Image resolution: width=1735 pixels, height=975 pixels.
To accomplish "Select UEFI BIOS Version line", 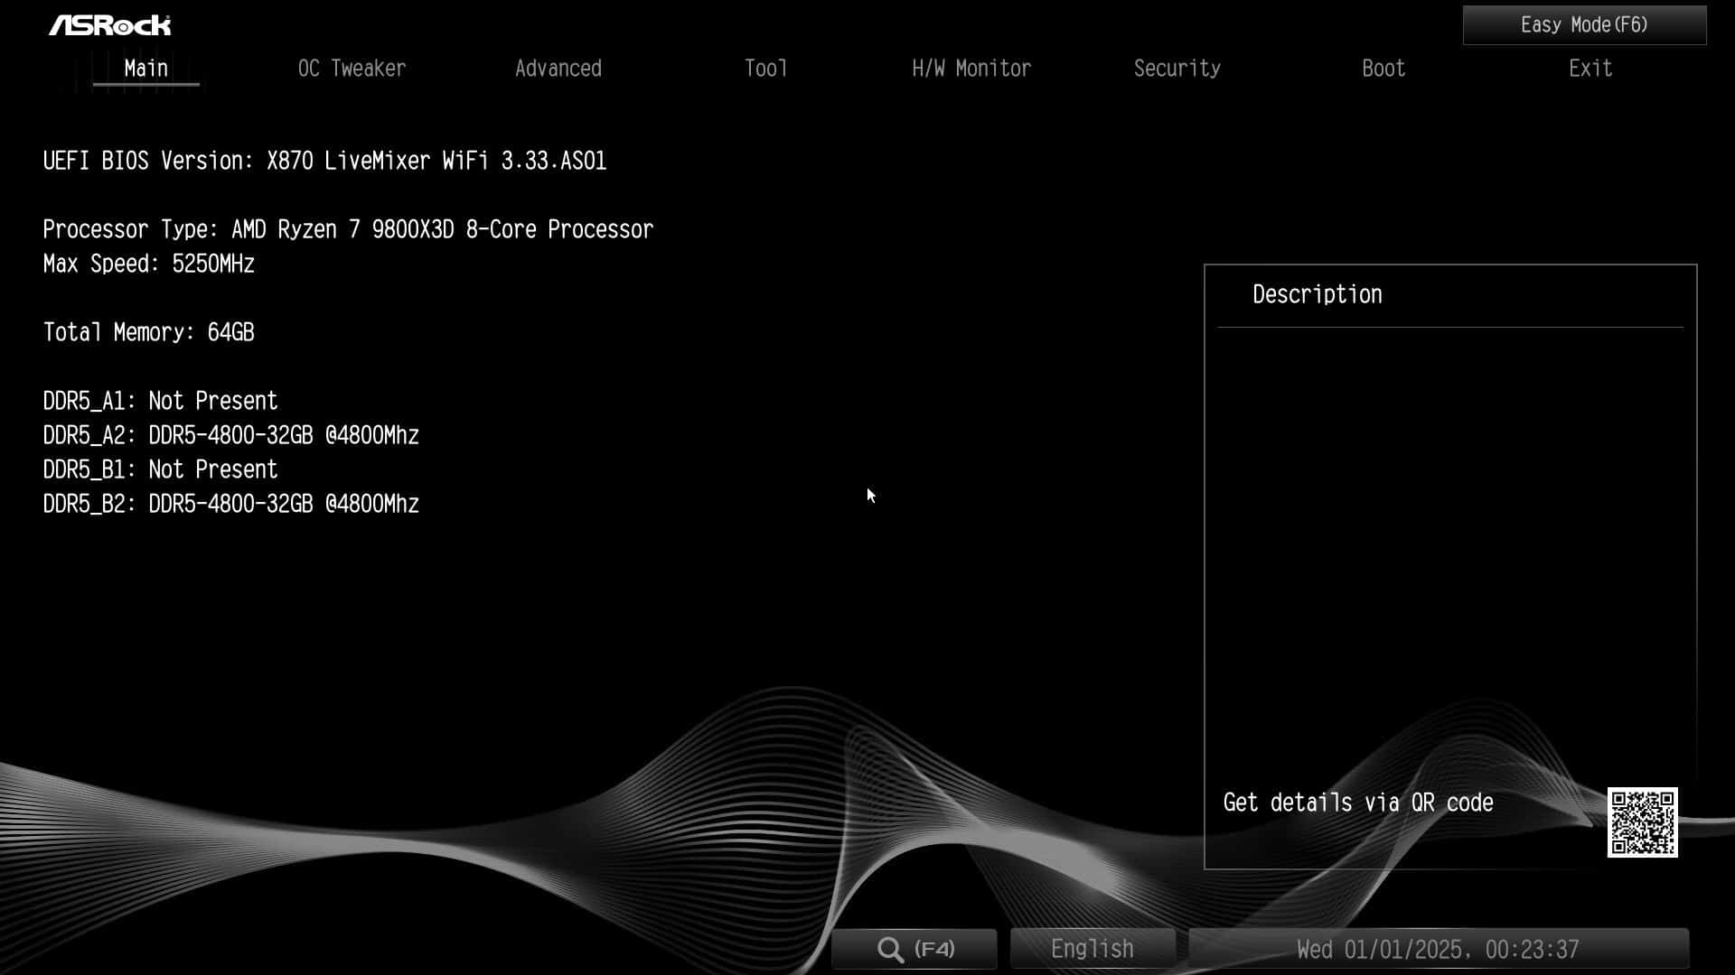I will tap(324, 162).
